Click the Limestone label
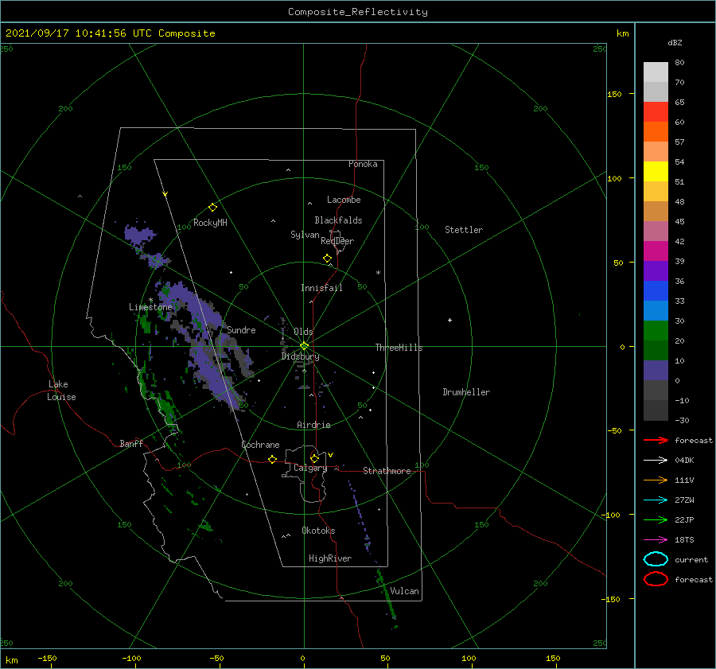716x669 pixels. [x=150, y=307]
